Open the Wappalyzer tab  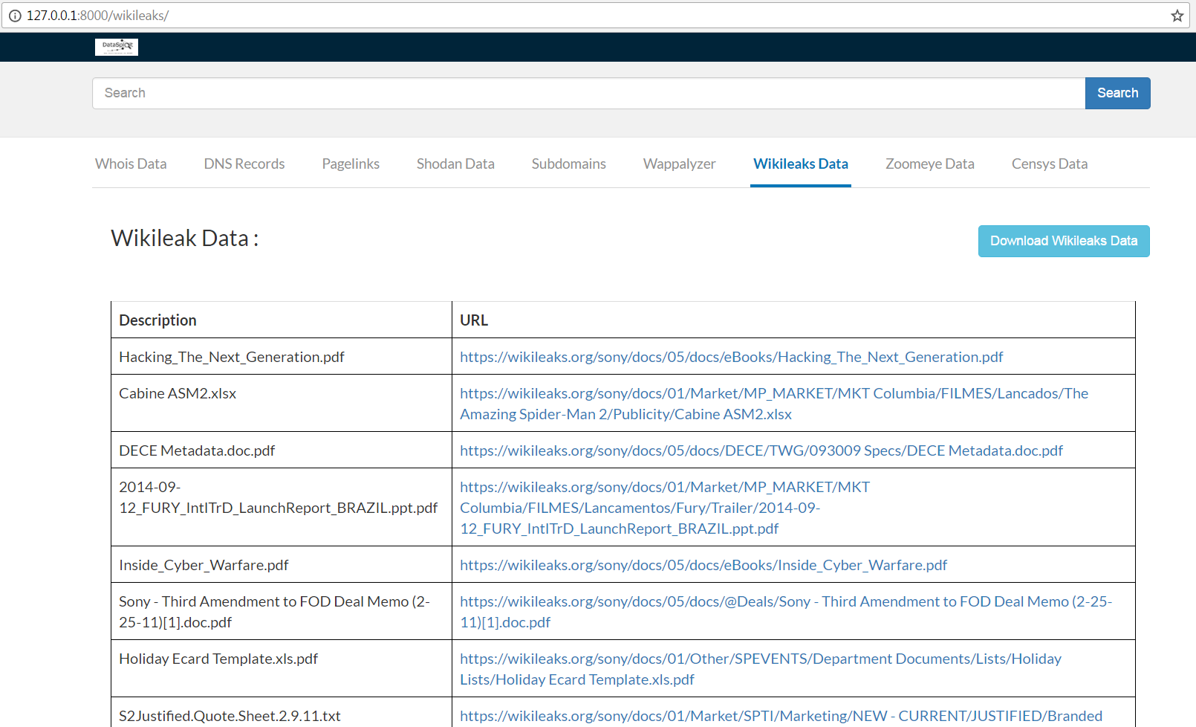(x=680, y=164)
